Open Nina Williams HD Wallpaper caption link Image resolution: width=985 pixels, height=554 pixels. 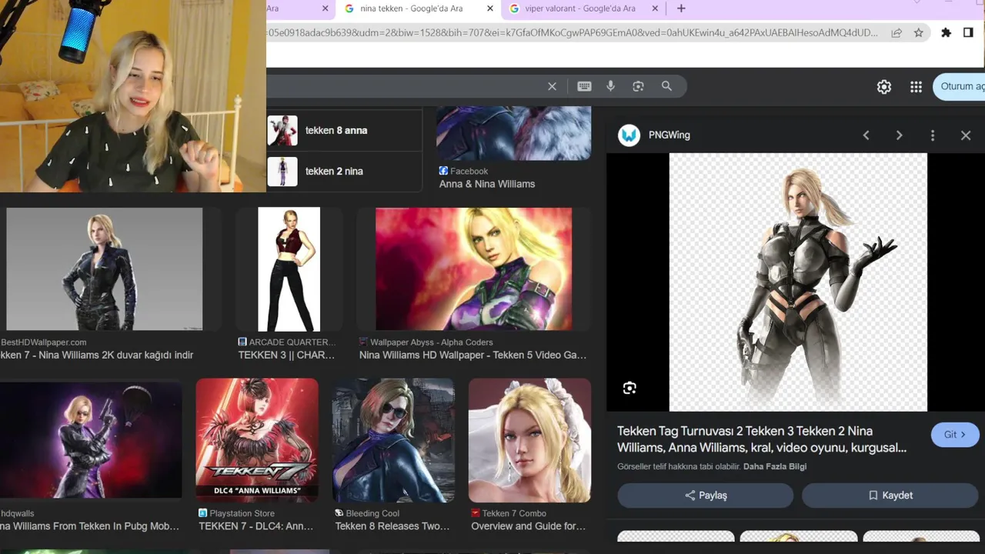472,355
